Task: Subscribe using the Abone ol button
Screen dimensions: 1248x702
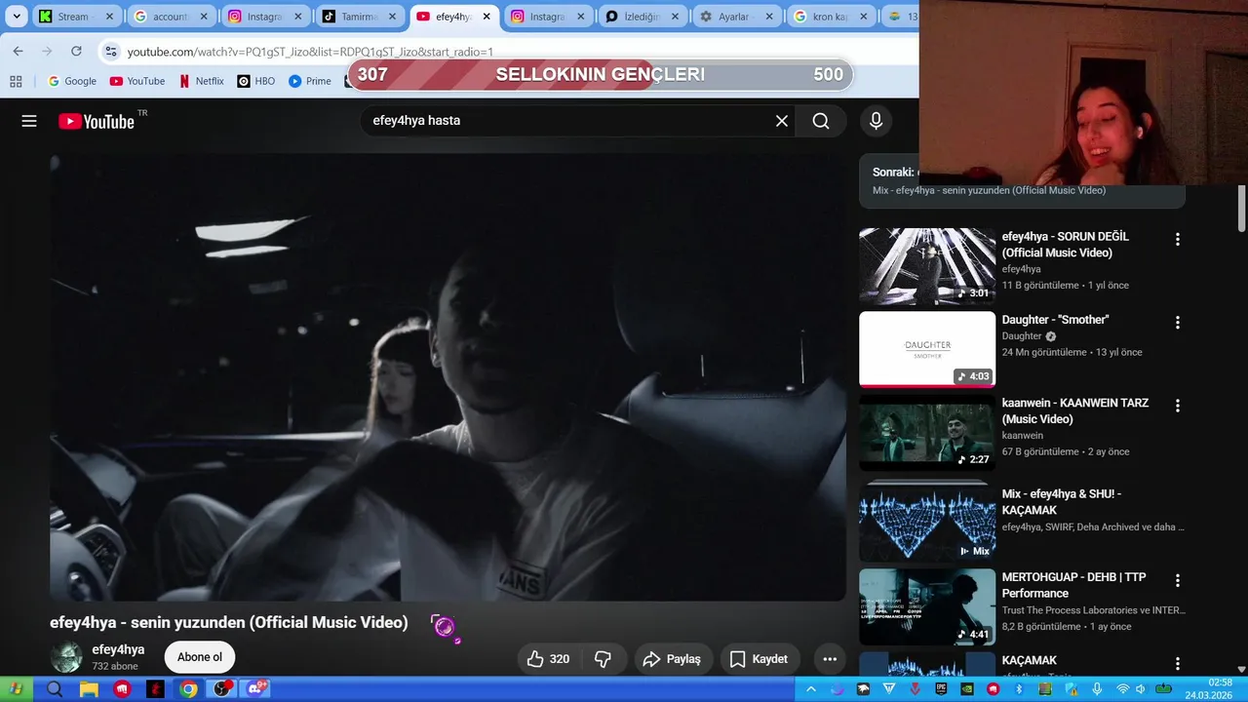Action: (x=200, y=657)
